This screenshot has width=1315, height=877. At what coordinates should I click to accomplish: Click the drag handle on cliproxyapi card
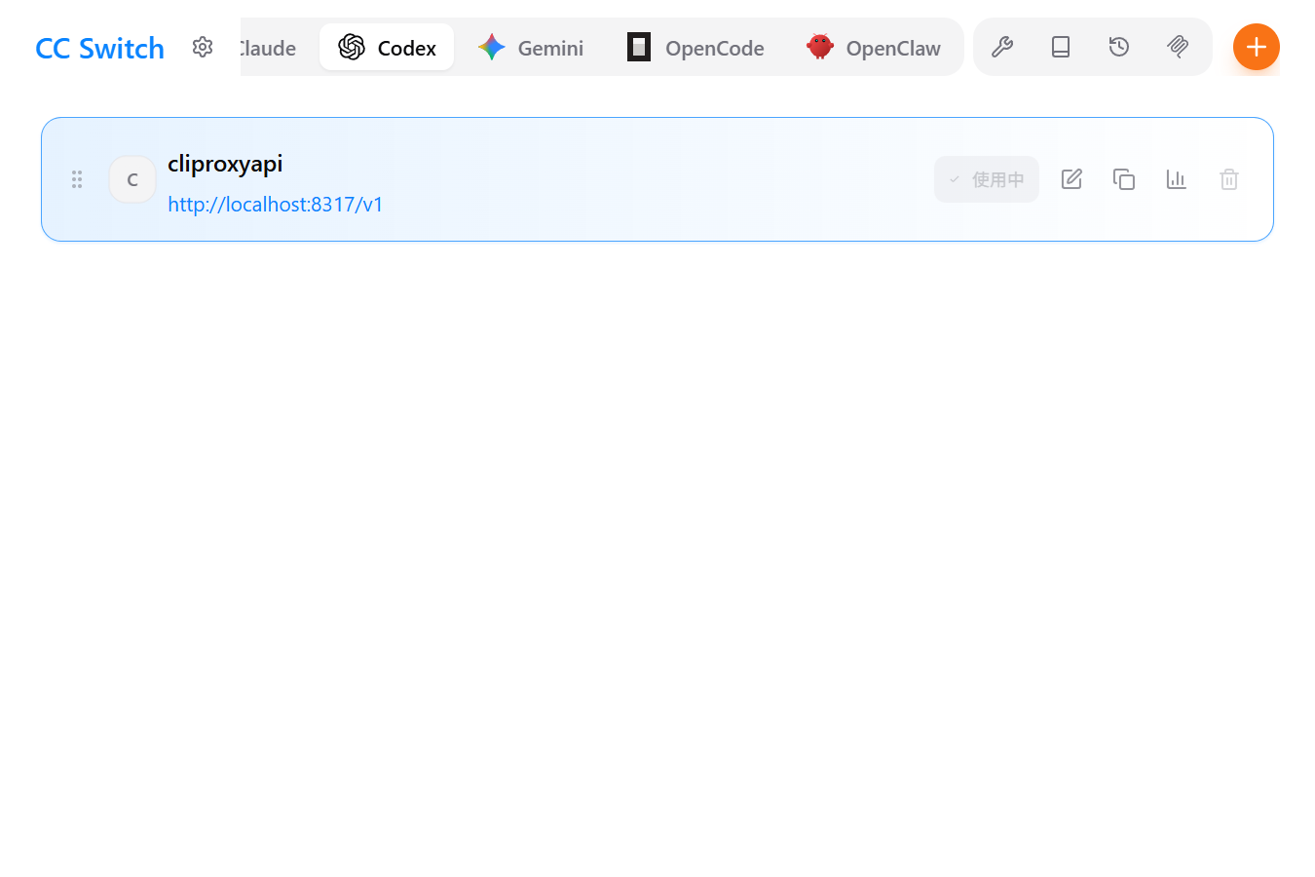(x=77, y=179)
